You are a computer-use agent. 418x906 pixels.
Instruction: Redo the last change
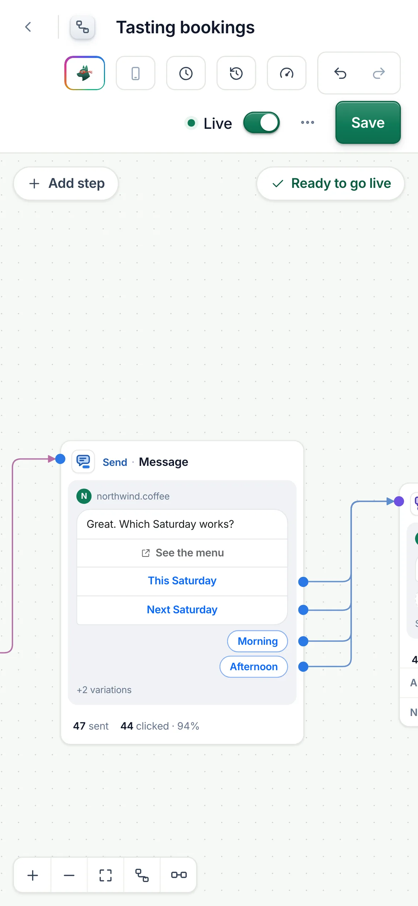pyautogui.click(x=378, y=73)
